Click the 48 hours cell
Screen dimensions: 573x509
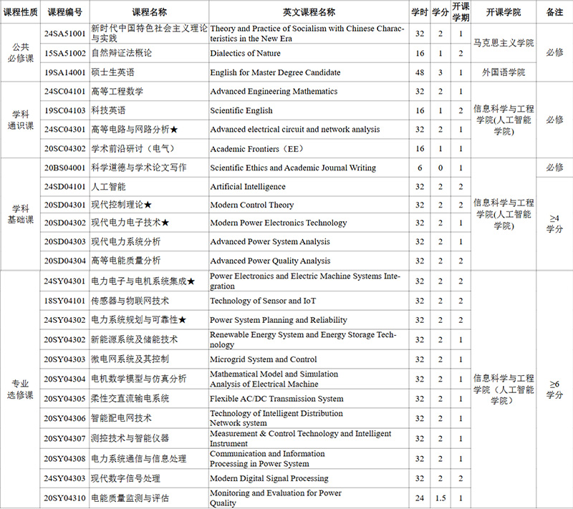coord(420,72)
